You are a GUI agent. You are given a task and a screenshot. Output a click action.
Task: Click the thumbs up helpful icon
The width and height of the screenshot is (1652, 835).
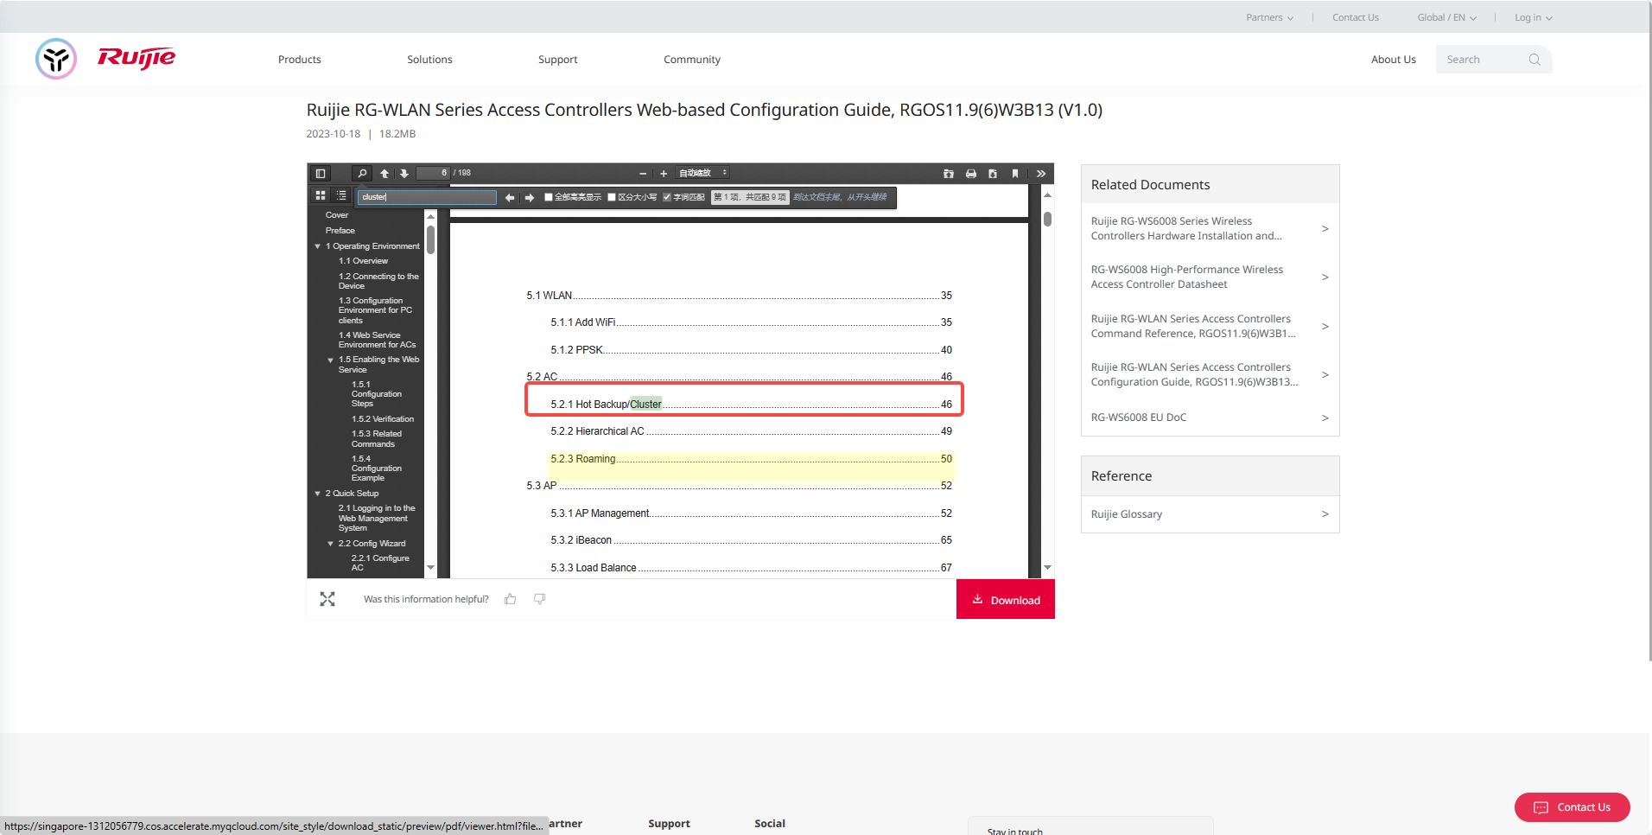[x=511, y=599]
